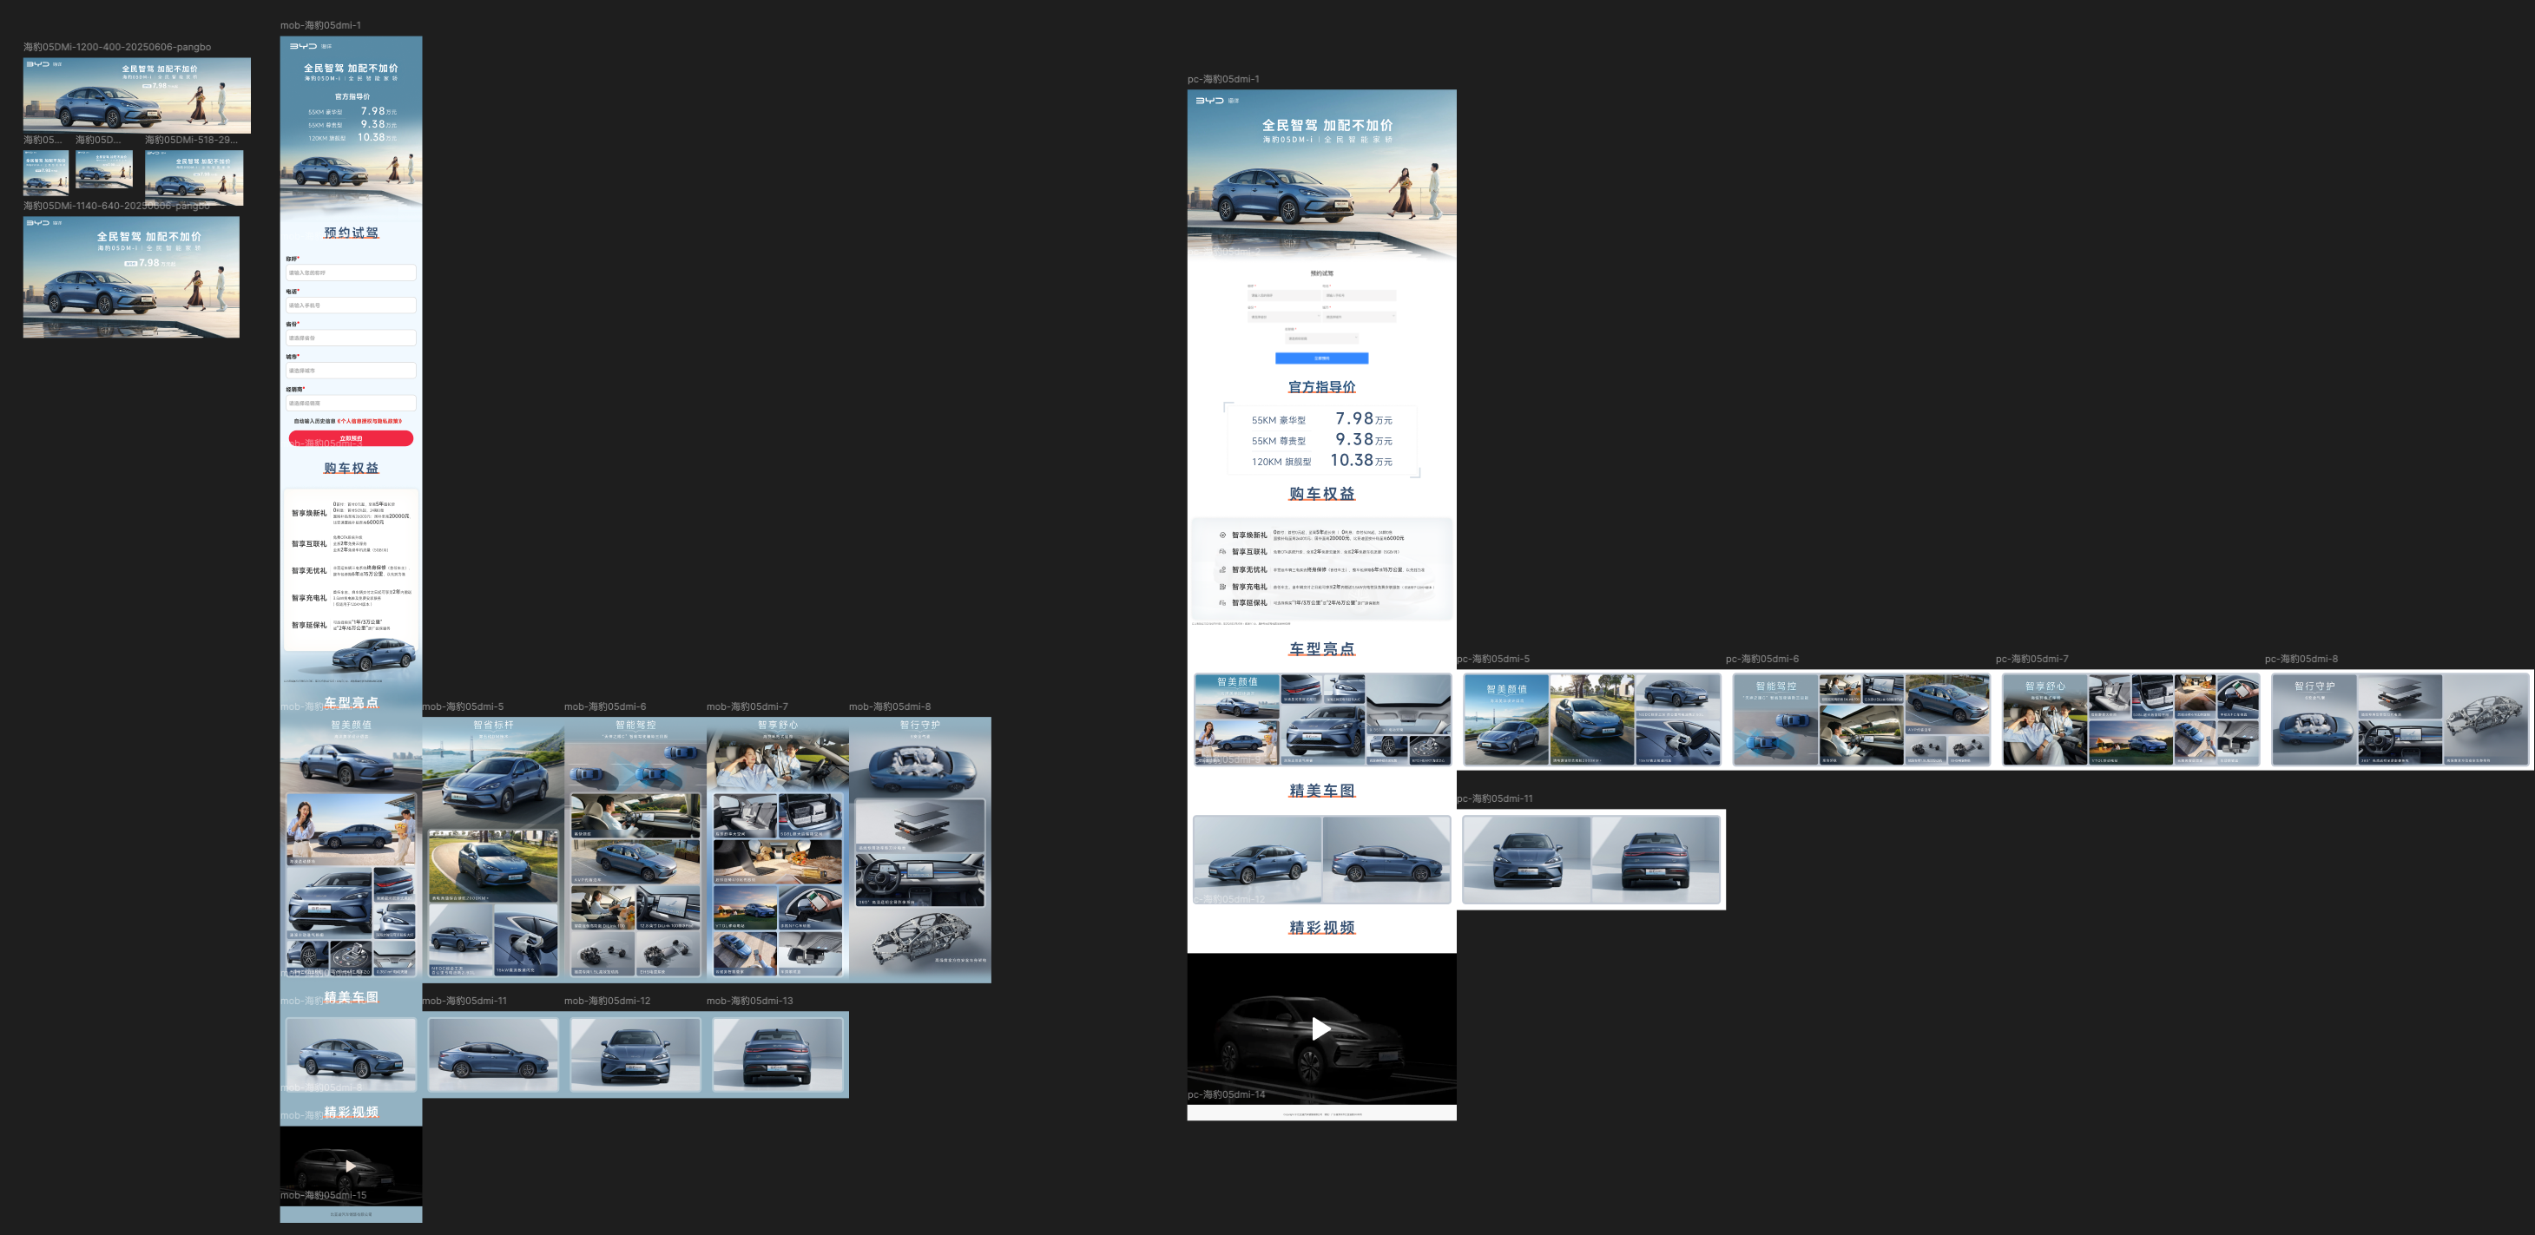Click the BYD logo in mobile hero

click(x=303, y=45)
